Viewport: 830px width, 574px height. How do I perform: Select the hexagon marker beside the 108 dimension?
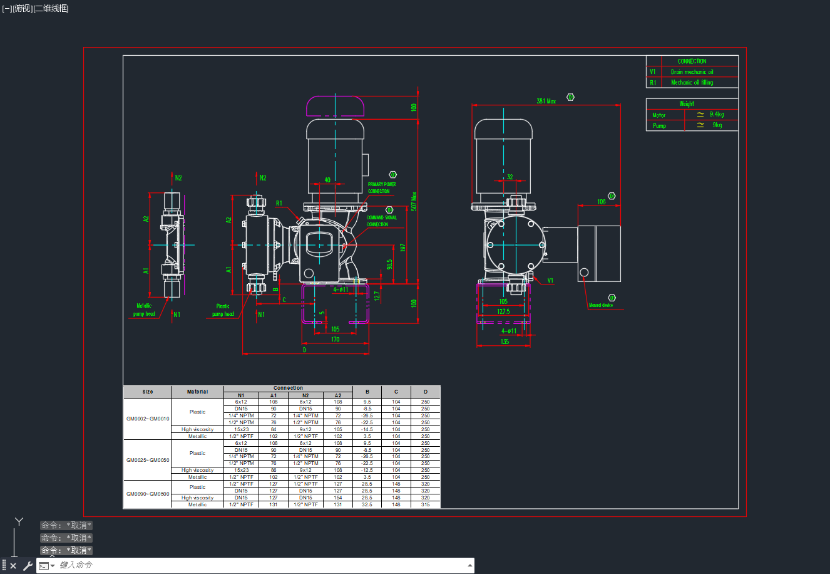(x=612, y=196)
